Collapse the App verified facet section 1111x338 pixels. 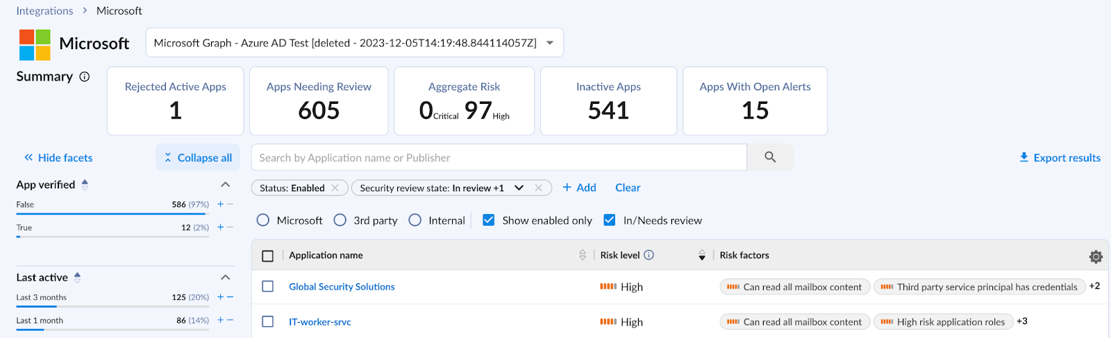pyautogui.click(x=225, y=184)
